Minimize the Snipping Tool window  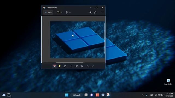tap(91, 7)
